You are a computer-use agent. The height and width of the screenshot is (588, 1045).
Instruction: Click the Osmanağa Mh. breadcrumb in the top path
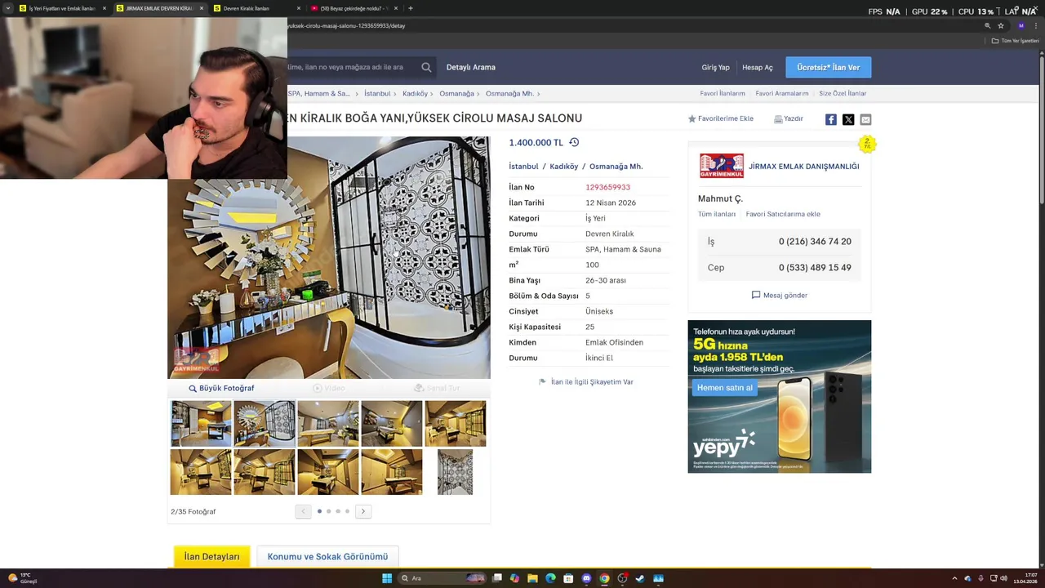point(509,93)
